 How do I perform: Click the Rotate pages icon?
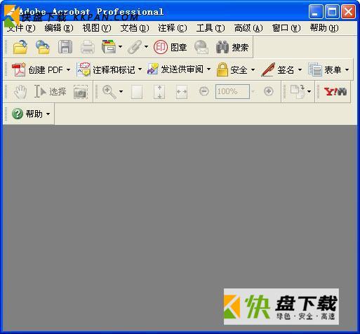pyautogui.click(x=298, y=91)
